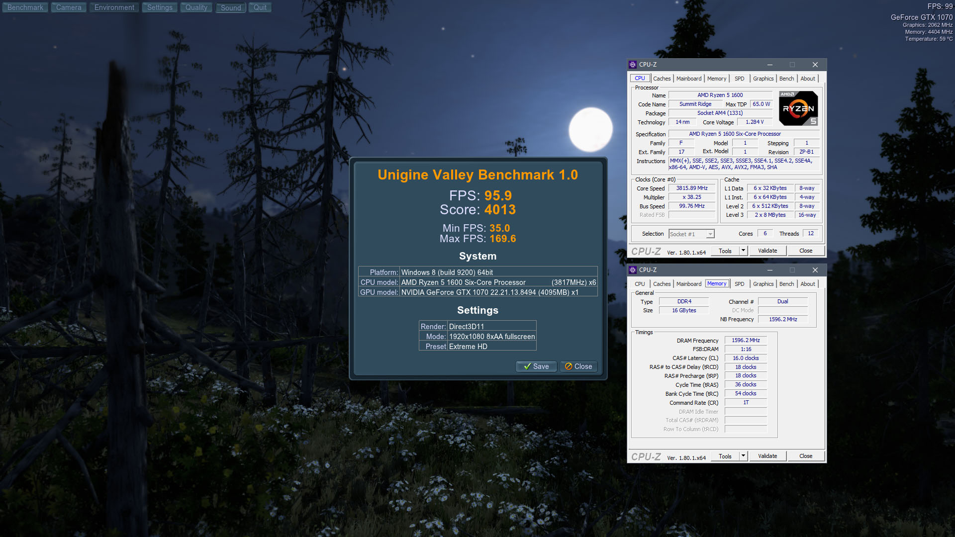
Task: Select the CPU tab in top CPU-Z window
Action: point(640,79)
